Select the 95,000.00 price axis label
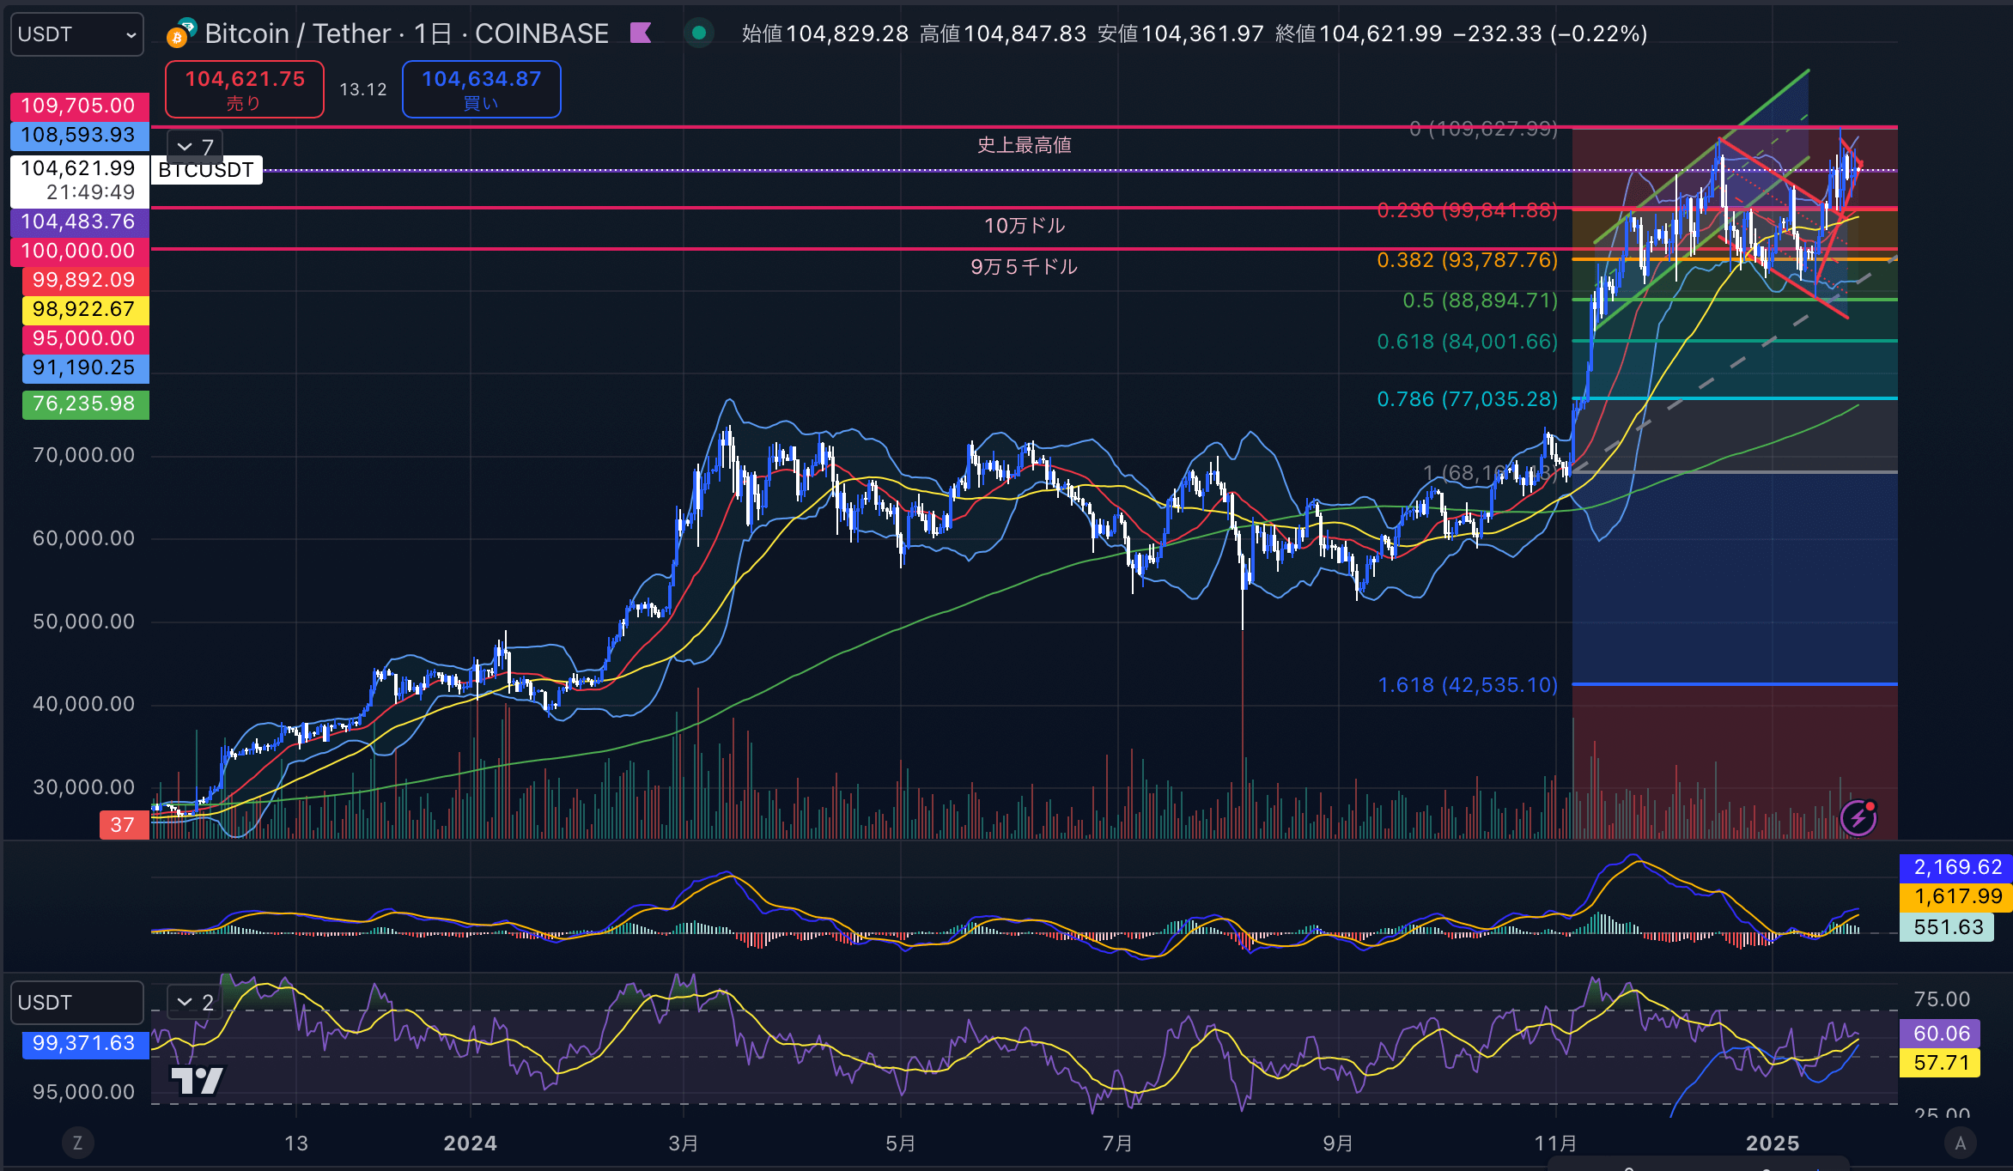 pos(84,338)
